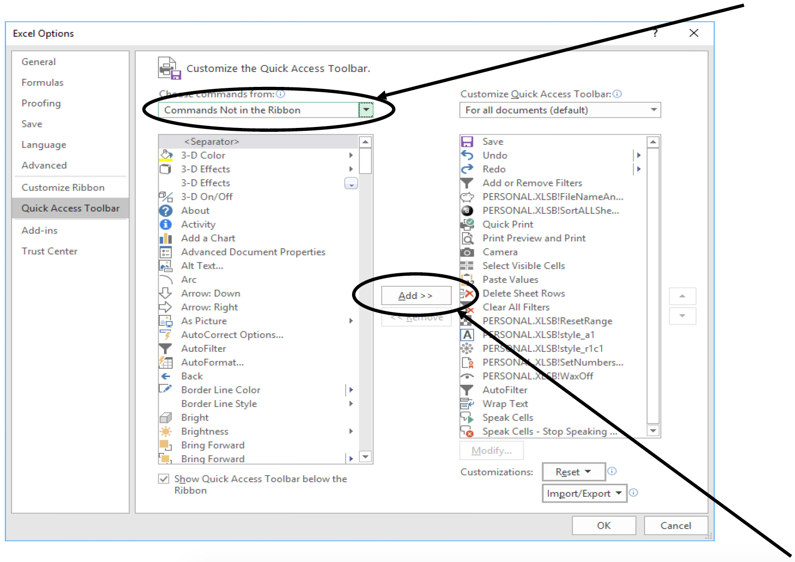Expand the Undo split arrow in toolbar list
795x562 pixels.
[x=639, y=155]
